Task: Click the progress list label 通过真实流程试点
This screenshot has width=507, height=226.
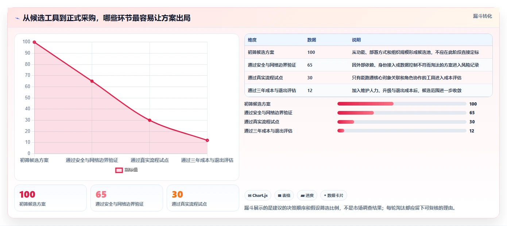Action: 262,122
